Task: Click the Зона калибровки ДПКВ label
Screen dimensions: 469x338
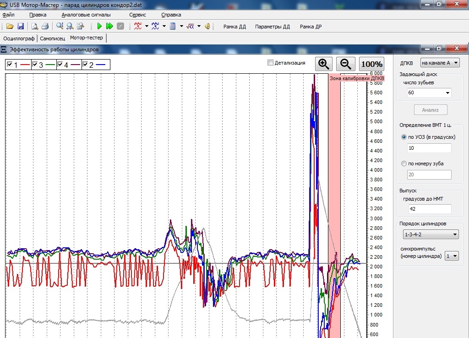Action: tap(357, 78)
